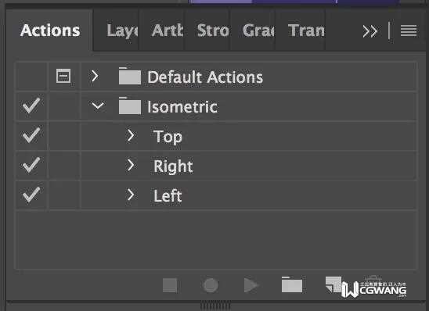Viewport: 429px width, 311px height.
Task: Click the Isometric folder icon
Action: [x=130, y=105]
